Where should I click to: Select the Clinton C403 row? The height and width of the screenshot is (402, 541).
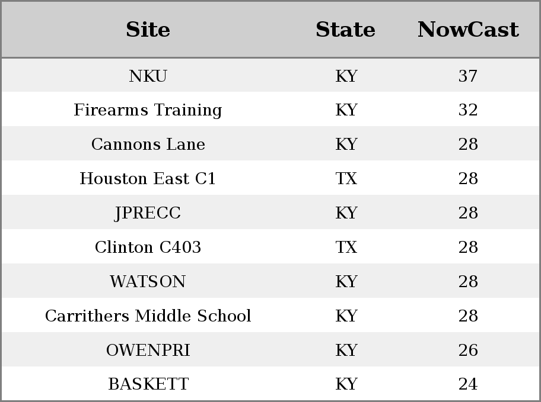click(x=270, y=247)
